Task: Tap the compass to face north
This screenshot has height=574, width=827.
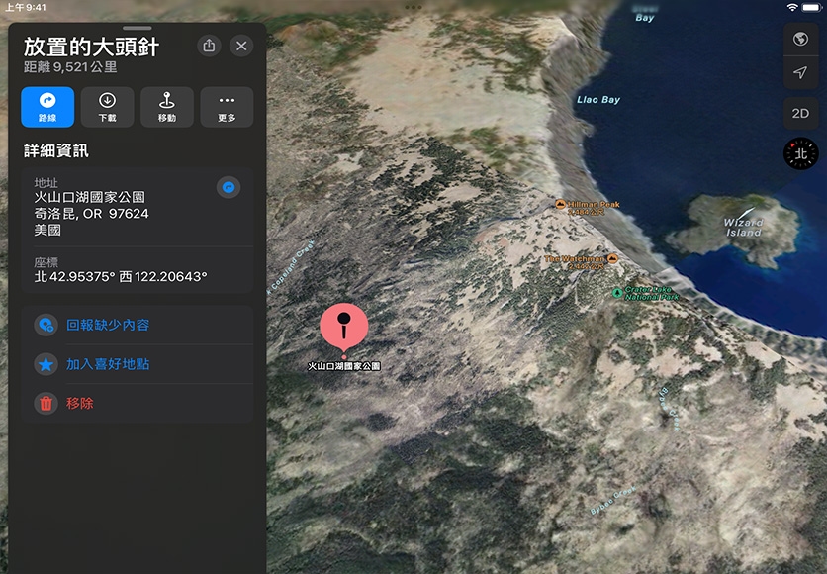Action: pyautogui.click(x=801, y=153)
